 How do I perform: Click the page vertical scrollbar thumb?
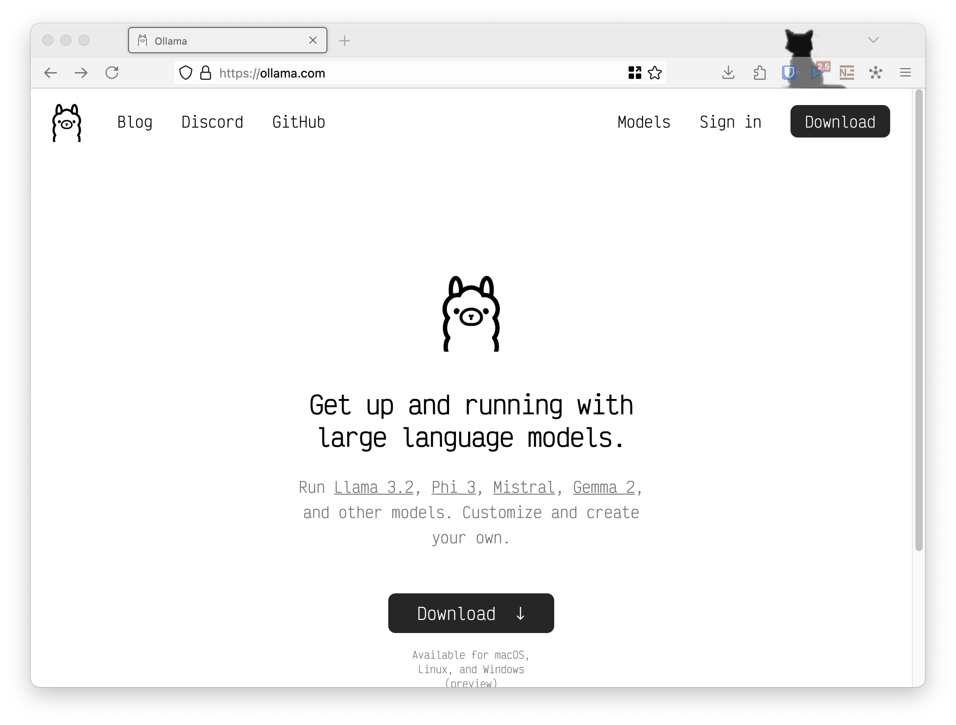(x=919, y=320)
